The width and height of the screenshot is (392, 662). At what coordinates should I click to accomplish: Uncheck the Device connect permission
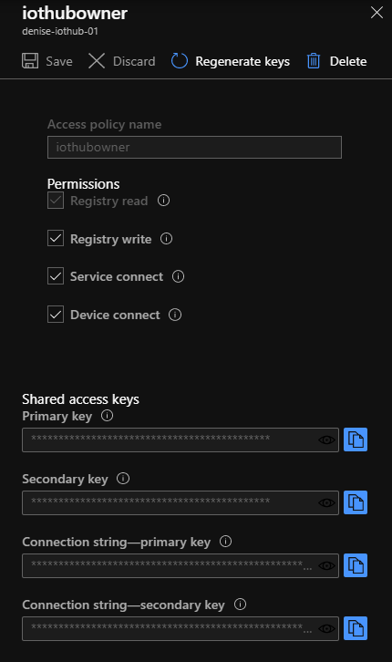(56, 314)
